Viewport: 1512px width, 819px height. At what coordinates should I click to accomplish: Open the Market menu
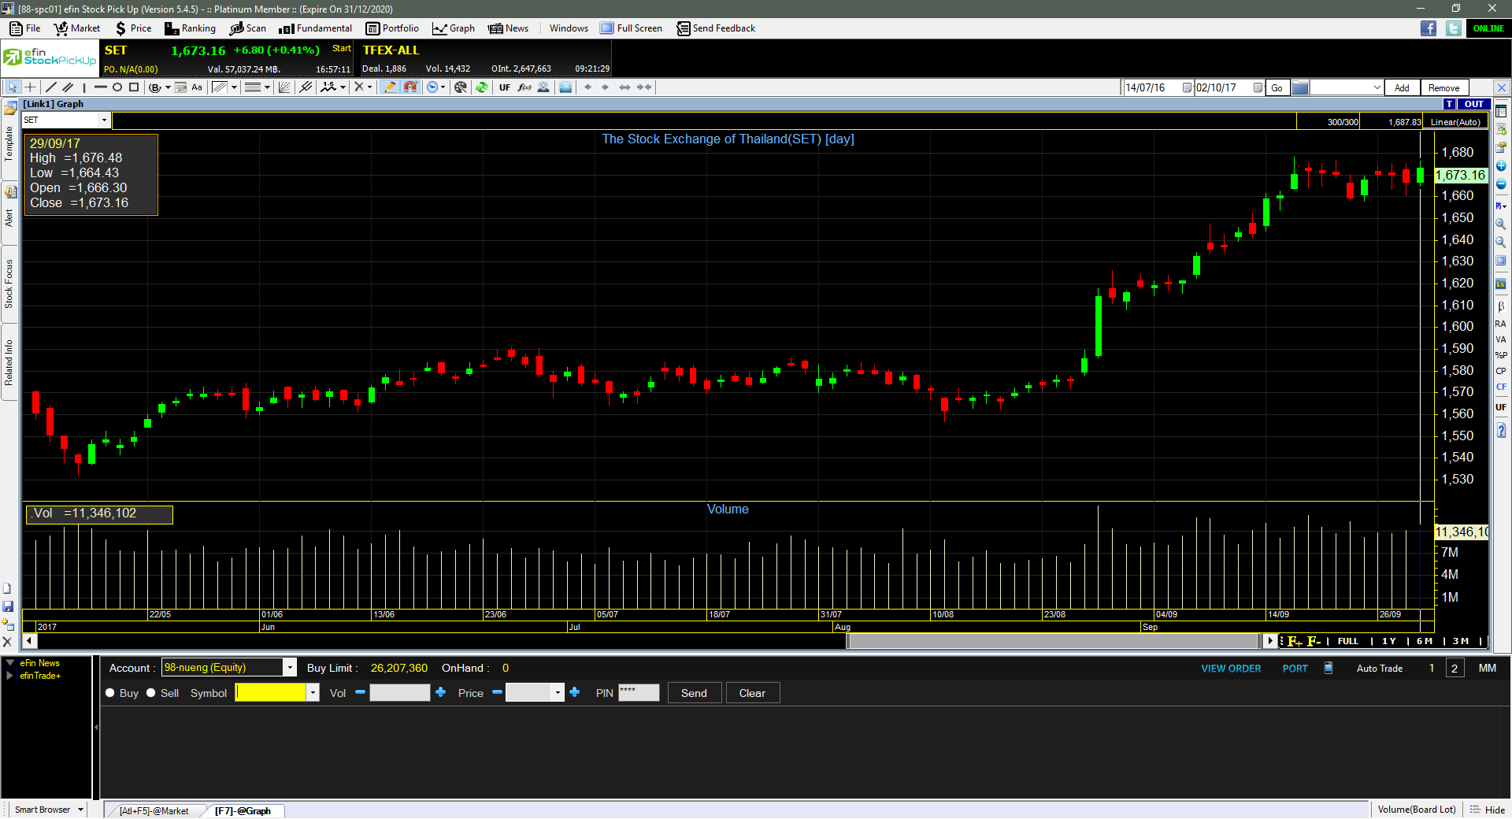coord(77,28)
